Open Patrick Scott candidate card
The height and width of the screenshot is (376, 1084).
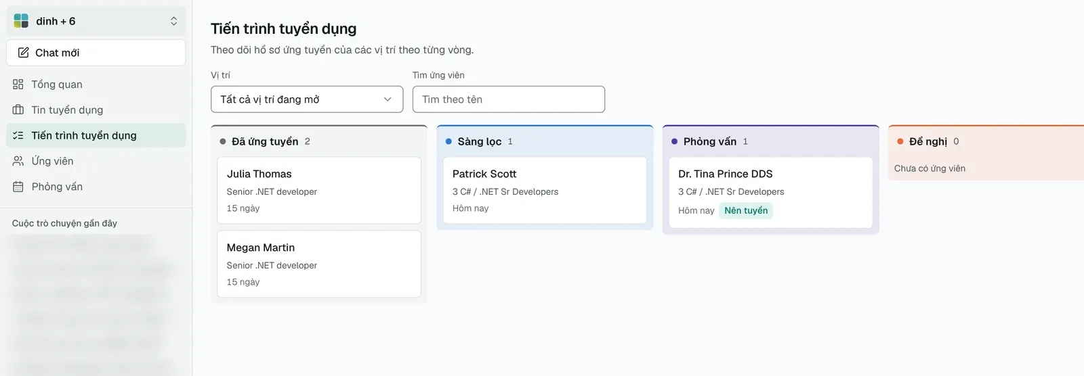tap(545, 190)
